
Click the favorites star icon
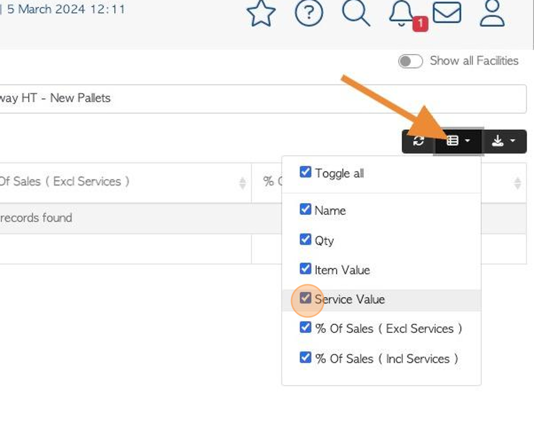(261, 13)
